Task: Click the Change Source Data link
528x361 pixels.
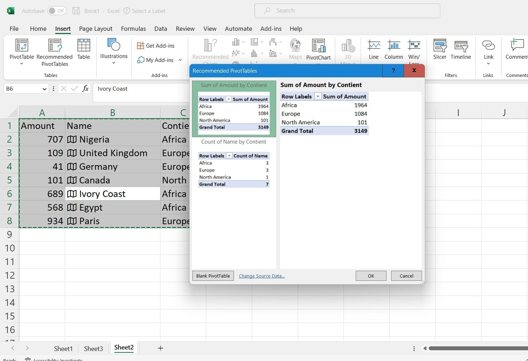Action: point(261,276)
